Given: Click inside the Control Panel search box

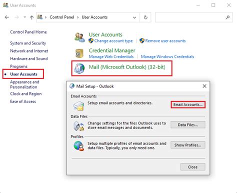Looking at the screenshot, I should click(190, 17).
